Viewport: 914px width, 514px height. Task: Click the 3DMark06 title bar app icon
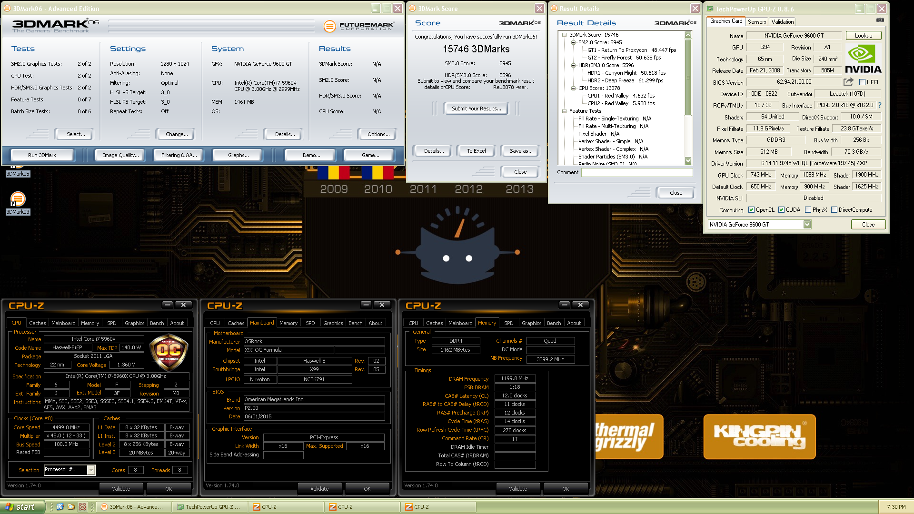coord(7,9)
